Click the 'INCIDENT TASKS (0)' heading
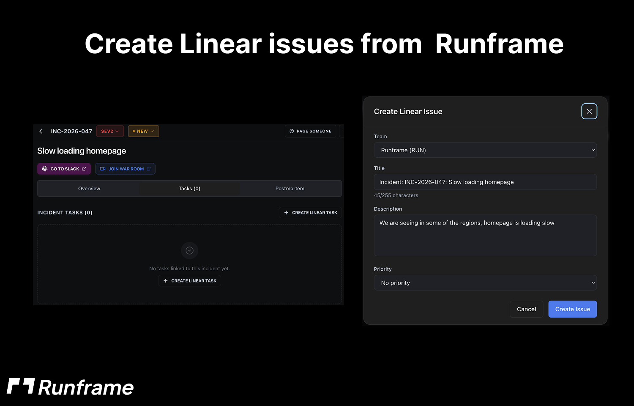This screenshot has width=634, height=406. point(65,213)
